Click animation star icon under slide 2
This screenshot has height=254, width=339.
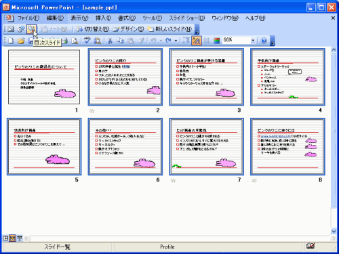92,110
